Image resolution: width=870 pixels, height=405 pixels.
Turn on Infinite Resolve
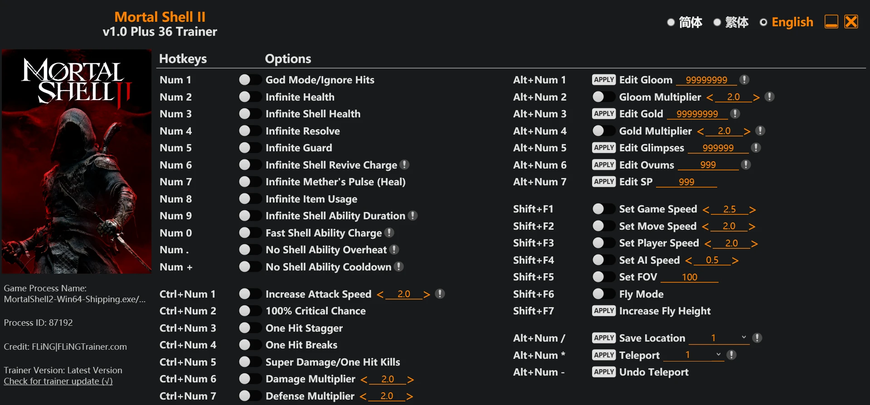250,130
